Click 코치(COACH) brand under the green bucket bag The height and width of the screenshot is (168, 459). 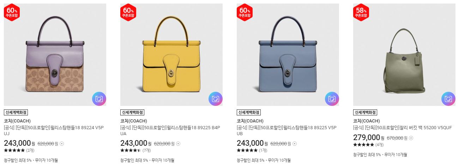366,121
